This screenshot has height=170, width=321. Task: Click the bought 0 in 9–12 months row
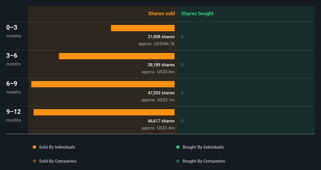point(182,121)
